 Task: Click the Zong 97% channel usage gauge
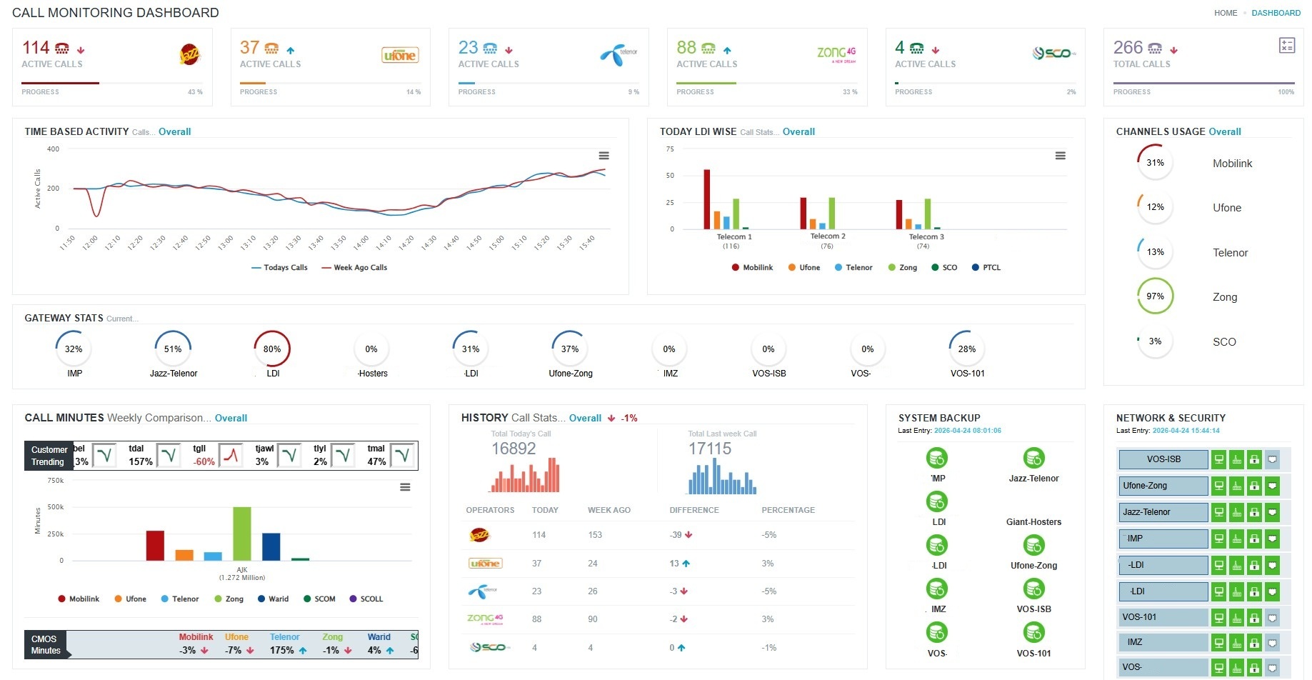(x=1155, y=296)
